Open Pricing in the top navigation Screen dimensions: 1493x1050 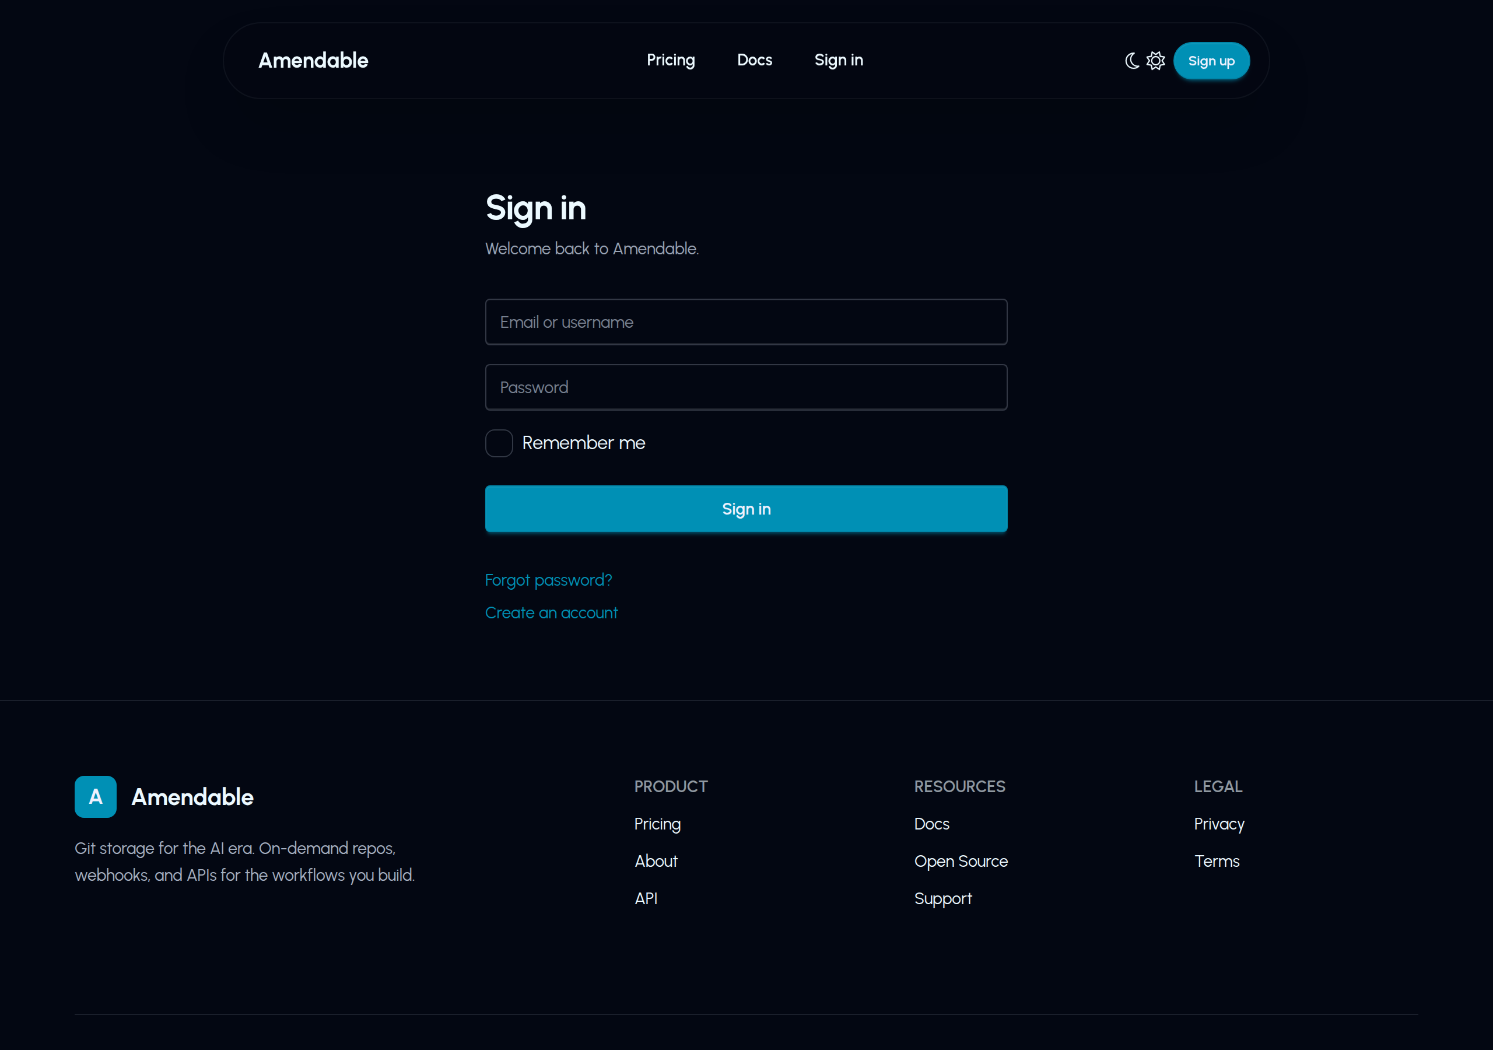pos(671,60)
